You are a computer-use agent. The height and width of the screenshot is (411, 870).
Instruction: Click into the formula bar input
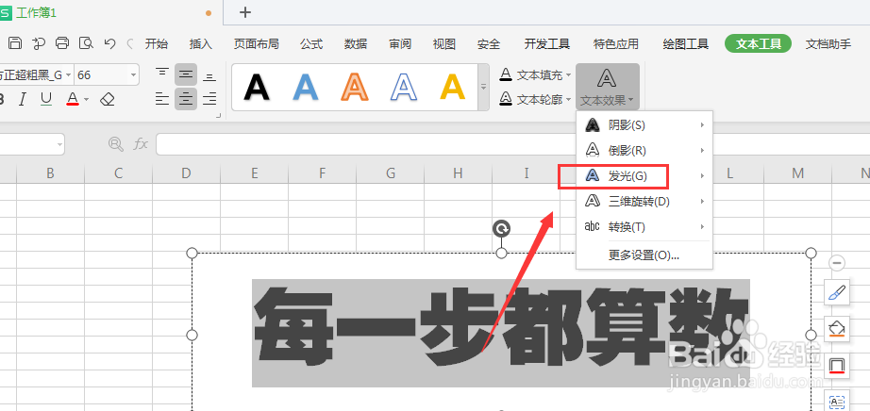click(x=512, y=144)
